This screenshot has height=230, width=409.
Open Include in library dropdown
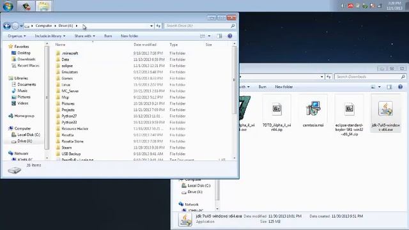(x=50, y=36)
